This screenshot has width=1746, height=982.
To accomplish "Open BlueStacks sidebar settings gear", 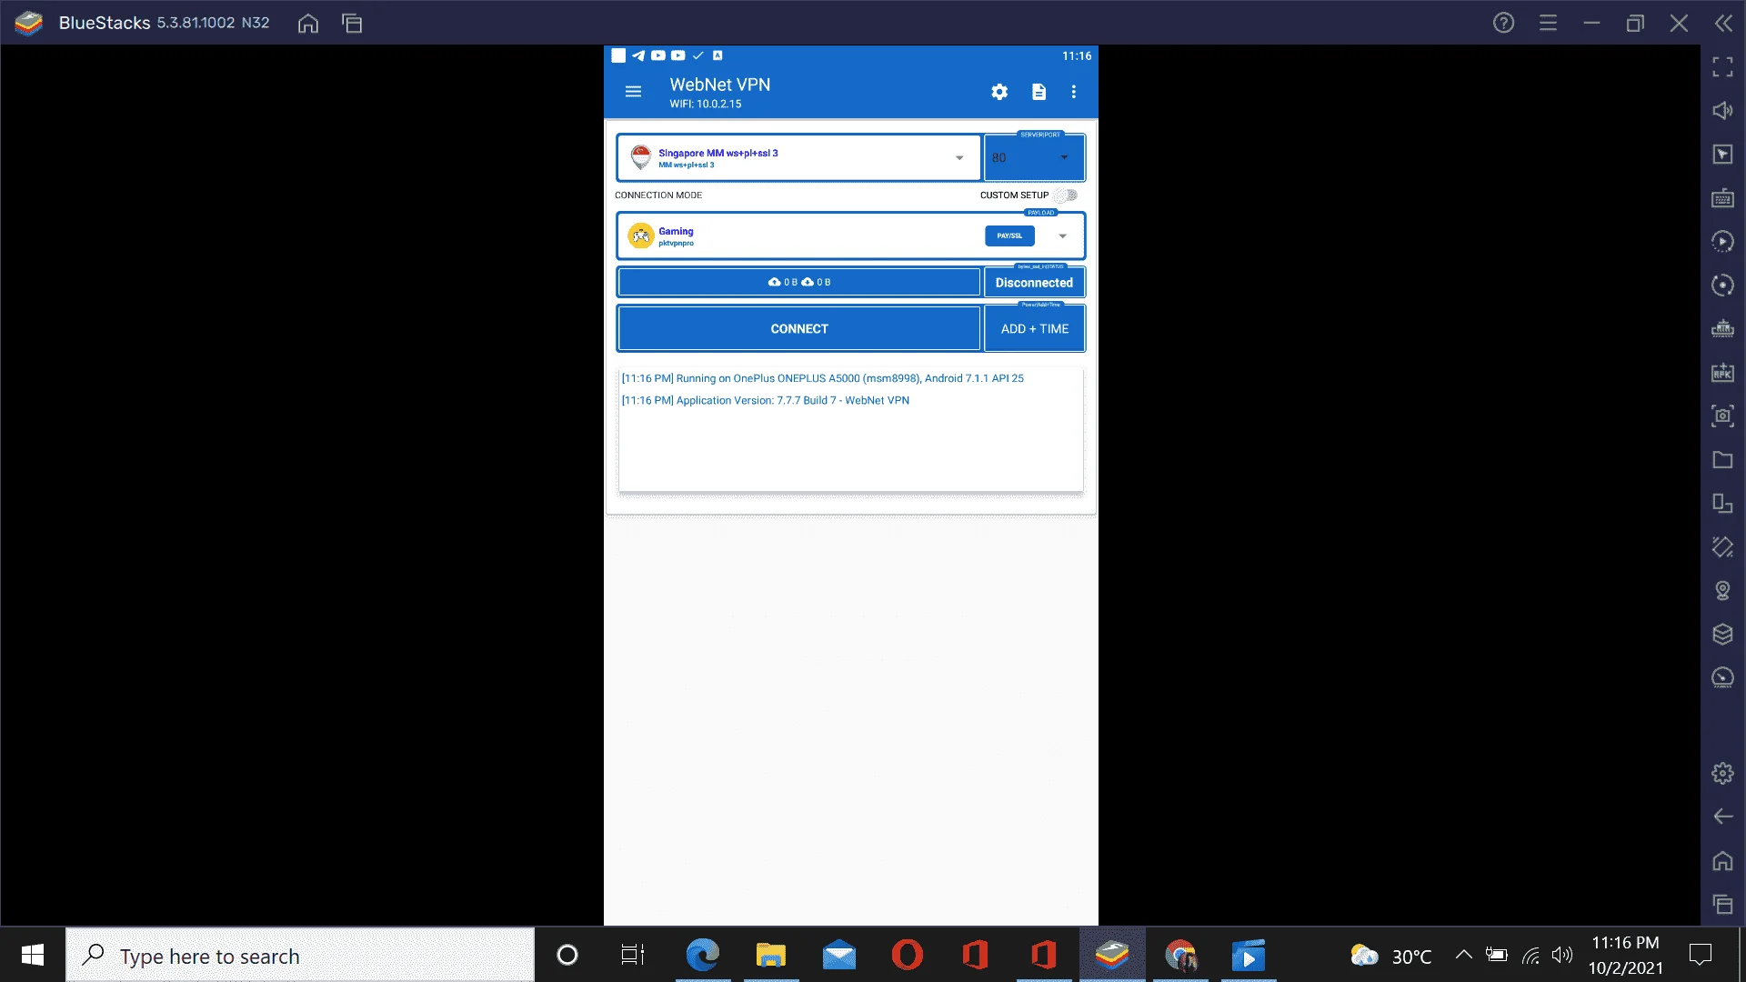I will point(1722,774).
